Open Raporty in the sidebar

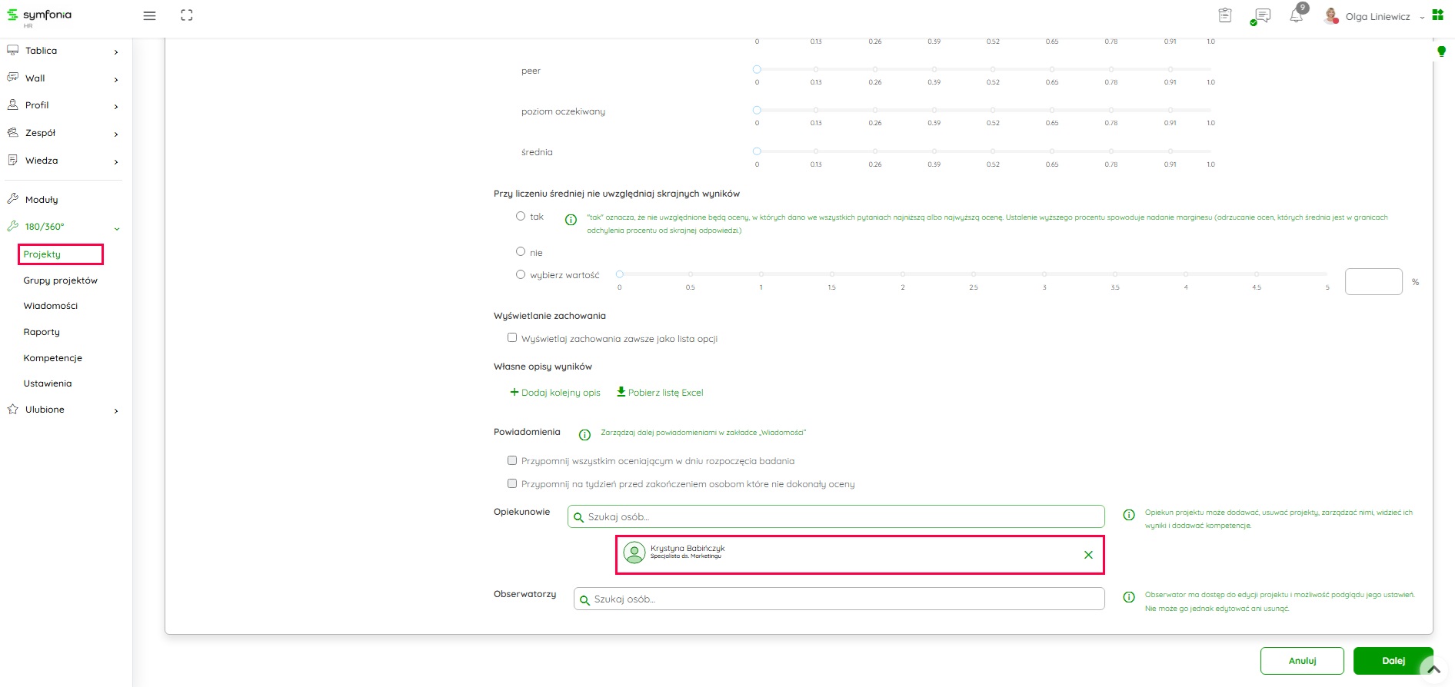click(42, 332)
